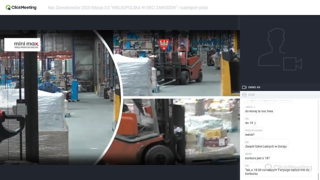
Task: Collapse the CZAT panel header
Action: tap(280, 95)
